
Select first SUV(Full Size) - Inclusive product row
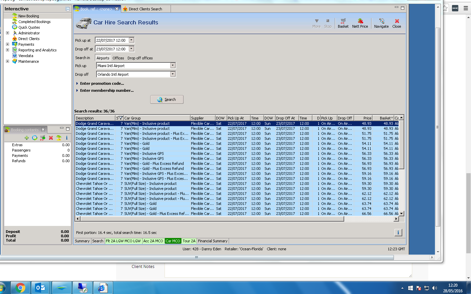coord(237,184)
